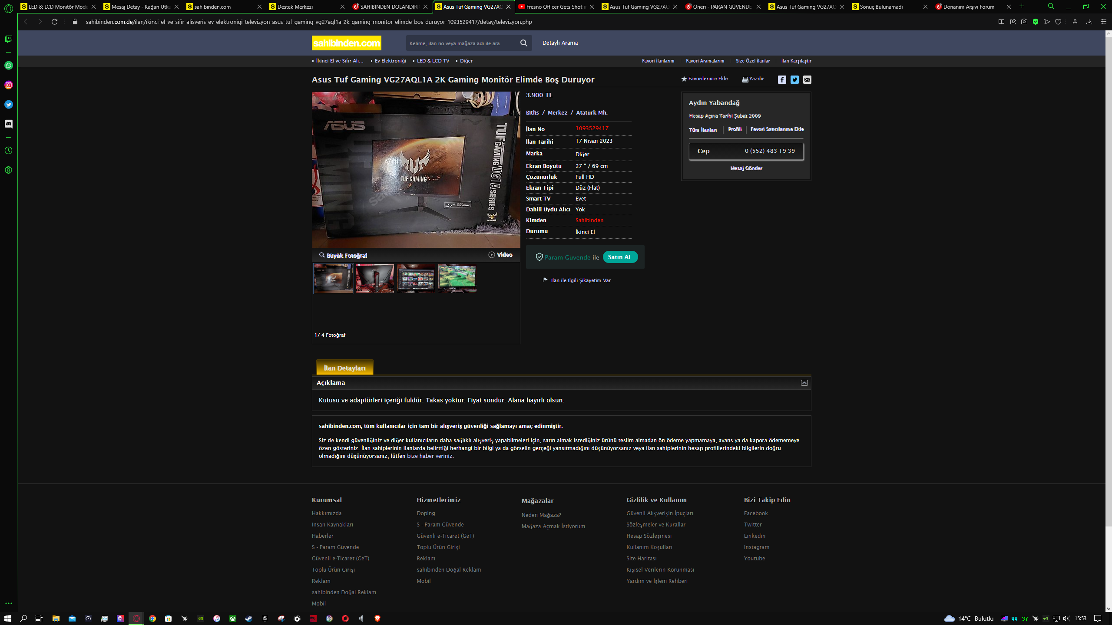Share listing via Facebook icon
The image size is (1112, 625).
pos(782,79)
